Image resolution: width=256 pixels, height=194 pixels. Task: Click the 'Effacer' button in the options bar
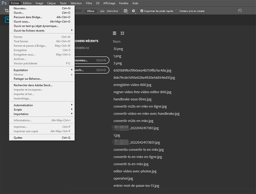[x=91, y=11]
